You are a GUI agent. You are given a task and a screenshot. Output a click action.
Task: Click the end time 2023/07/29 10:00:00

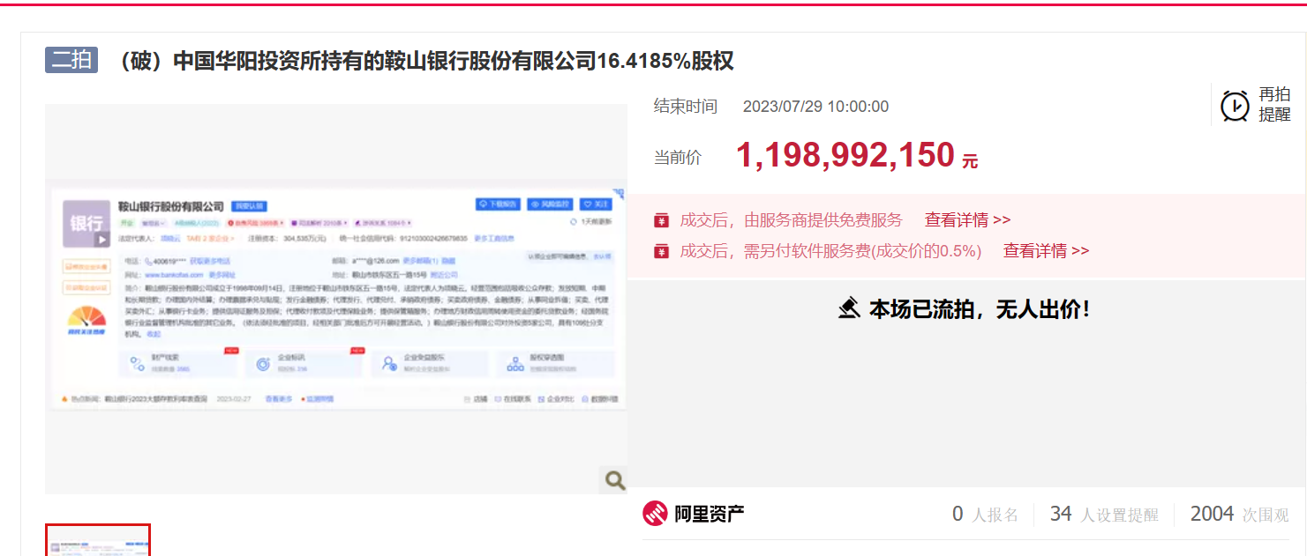[x=815, y=107]
